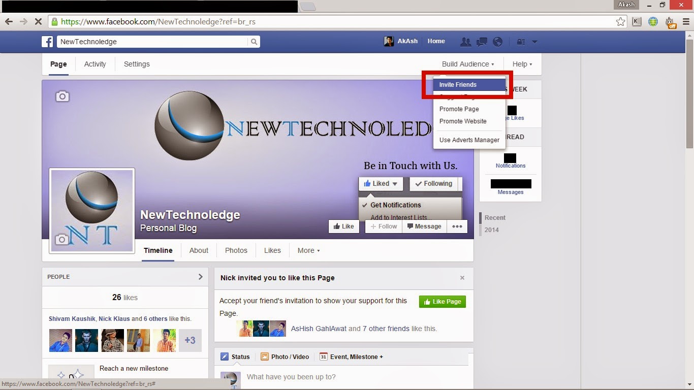Open AsHish GahlAwat profile link
The width and height of the screenshot is (694, 390).
click(x=319, y=329)
